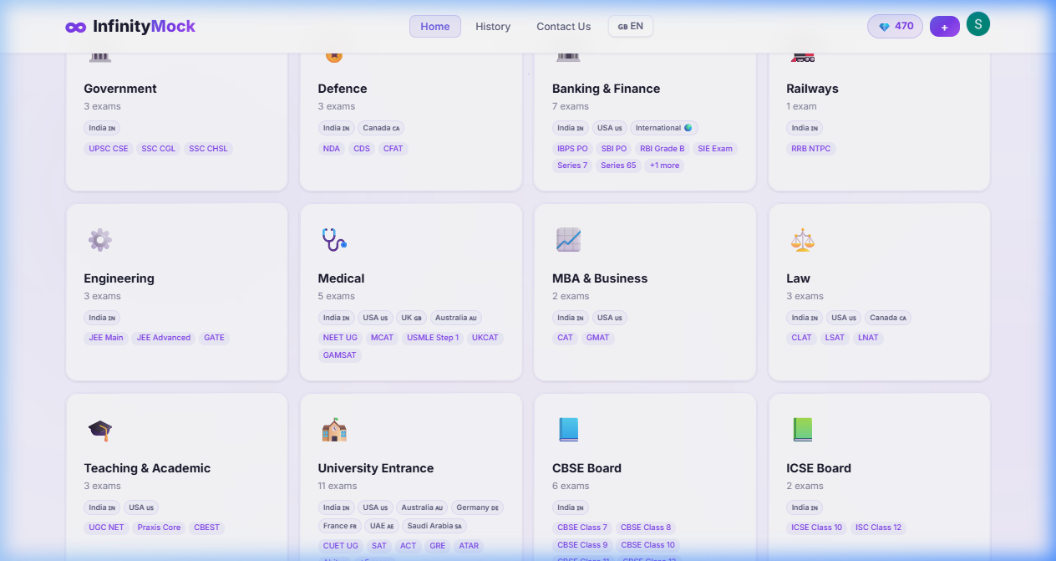1056x561 pixels.
Task: Open the Contact Us tab
Action: 564,26
